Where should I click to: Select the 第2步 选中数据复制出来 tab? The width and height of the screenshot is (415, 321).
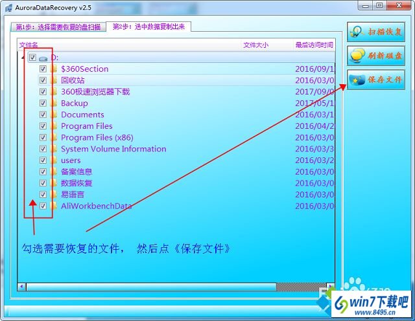[148, 27]
